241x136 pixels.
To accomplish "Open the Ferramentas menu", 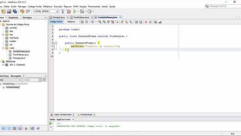I will tap(94, 6).
